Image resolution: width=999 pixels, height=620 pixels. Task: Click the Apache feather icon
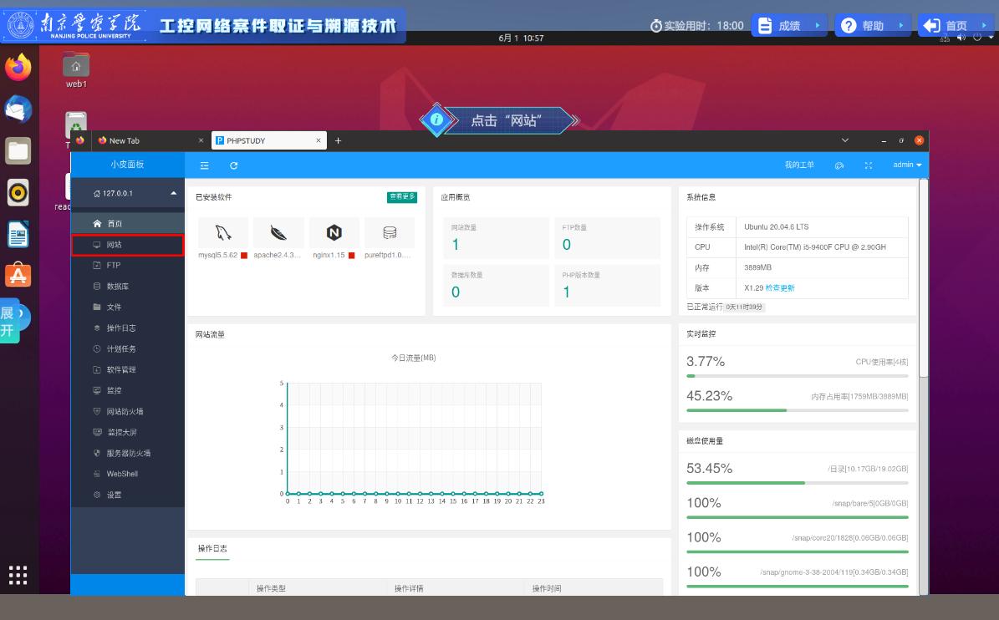tap(278, 233)
